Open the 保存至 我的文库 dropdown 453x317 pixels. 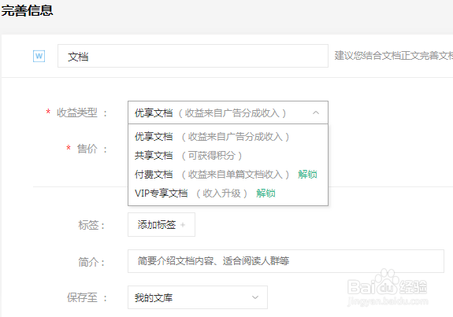point(198,297)
